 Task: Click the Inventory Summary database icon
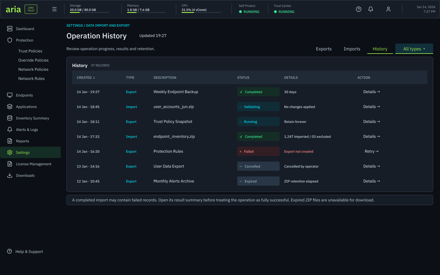[x=10, y=118]
